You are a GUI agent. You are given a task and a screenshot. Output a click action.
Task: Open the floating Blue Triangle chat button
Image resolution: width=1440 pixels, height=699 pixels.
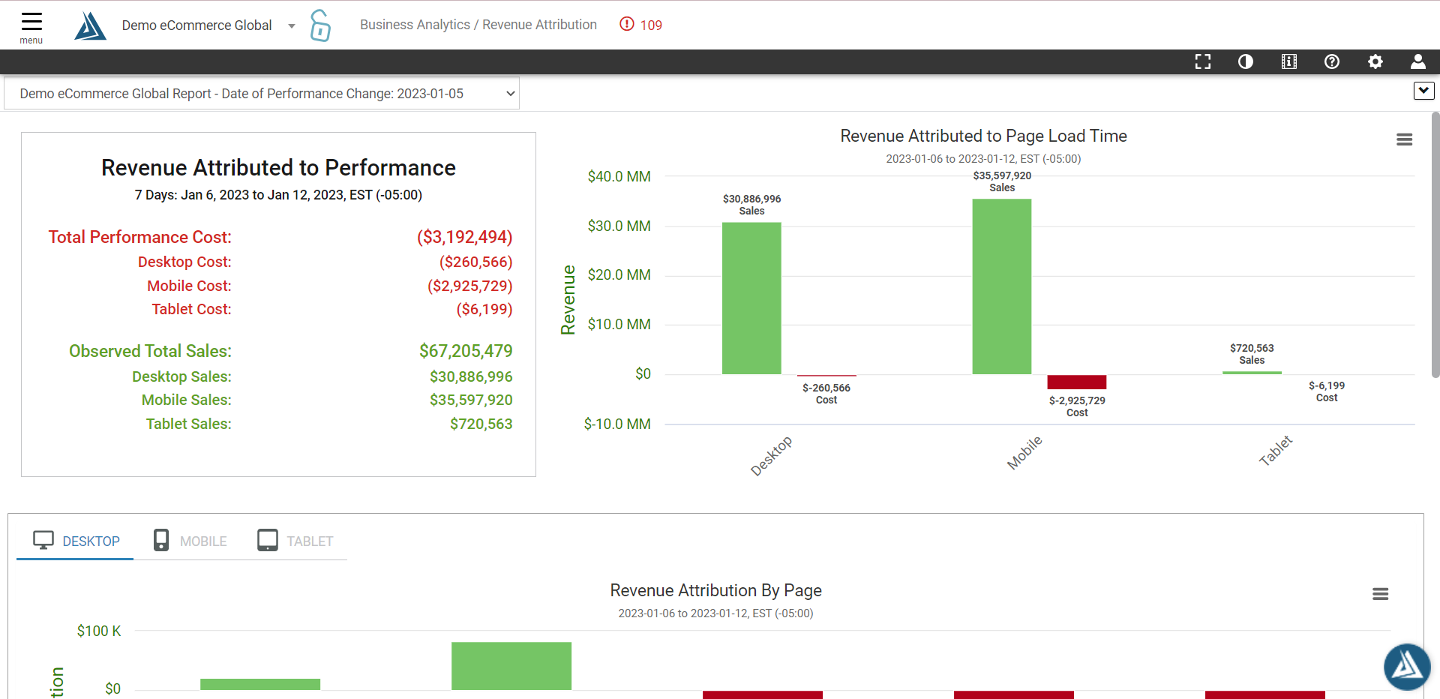[x=1407, y=667]
